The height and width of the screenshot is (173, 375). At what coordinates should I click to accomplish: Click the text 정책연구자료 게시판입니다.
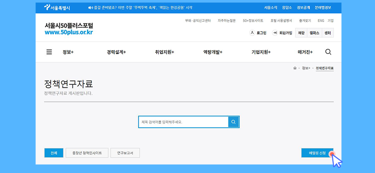click(68, 93)
